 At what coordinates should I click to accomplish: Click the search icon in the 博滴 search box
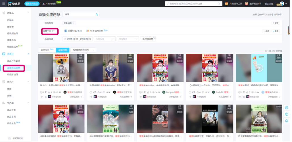tap(97, 14)
